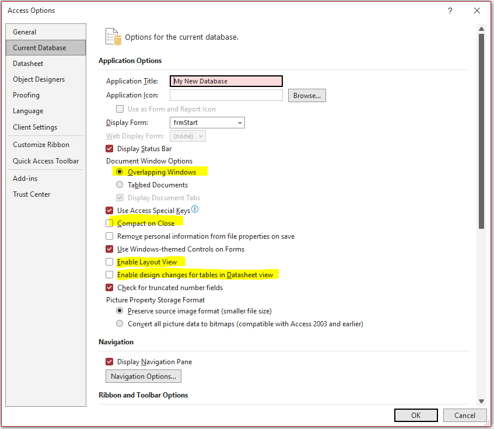Select the Add-ins category
Screen dimensions: 494x429
tap(45, 179)
